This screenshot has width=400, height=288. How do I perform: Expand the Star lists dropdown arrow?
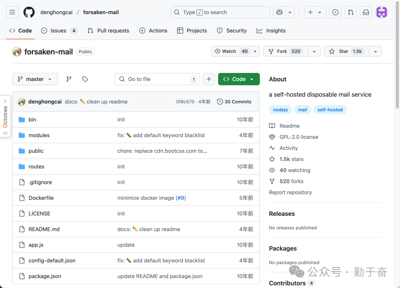tap(375, 51)
